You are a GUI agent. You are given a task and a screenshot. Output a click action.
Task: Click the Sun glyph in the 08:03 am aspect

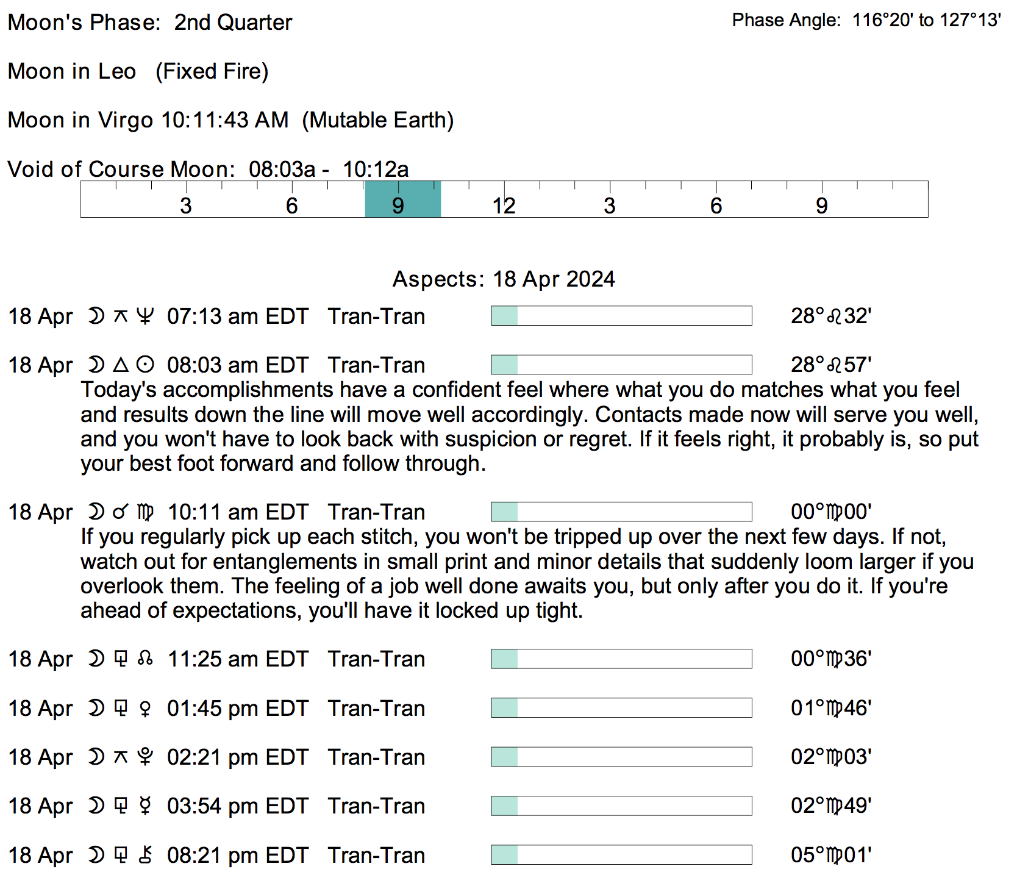pyautogui.click(x=145, y=365)
